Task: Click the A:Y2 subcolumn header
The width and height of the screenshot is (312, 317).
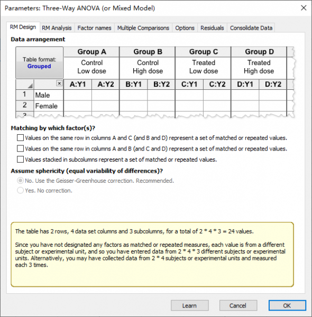Action: (106, 85)
